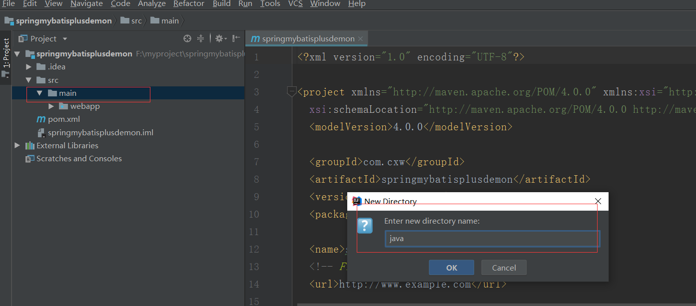Click the Scratches and Consoles icon
Viewport: 696px width, 306px height.
[x=30, y=159]
